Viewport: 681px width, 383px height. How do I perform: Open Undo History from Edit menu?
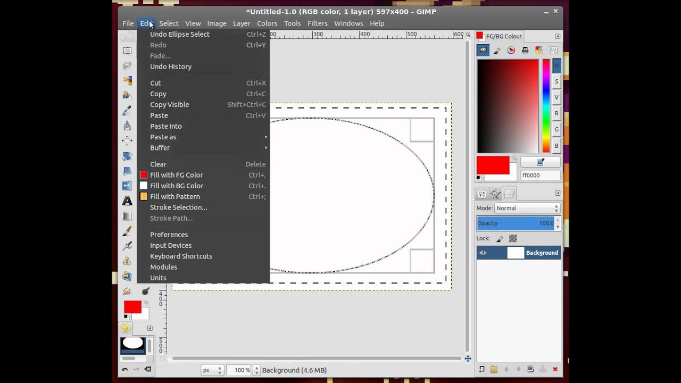click(x=203, y=66)
